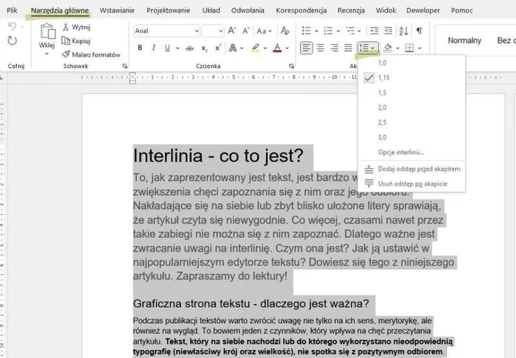
Task: Open font size dropdown
Action: (221, 31)
